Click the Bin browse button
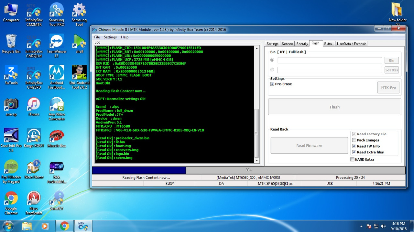 pos(391,60)
